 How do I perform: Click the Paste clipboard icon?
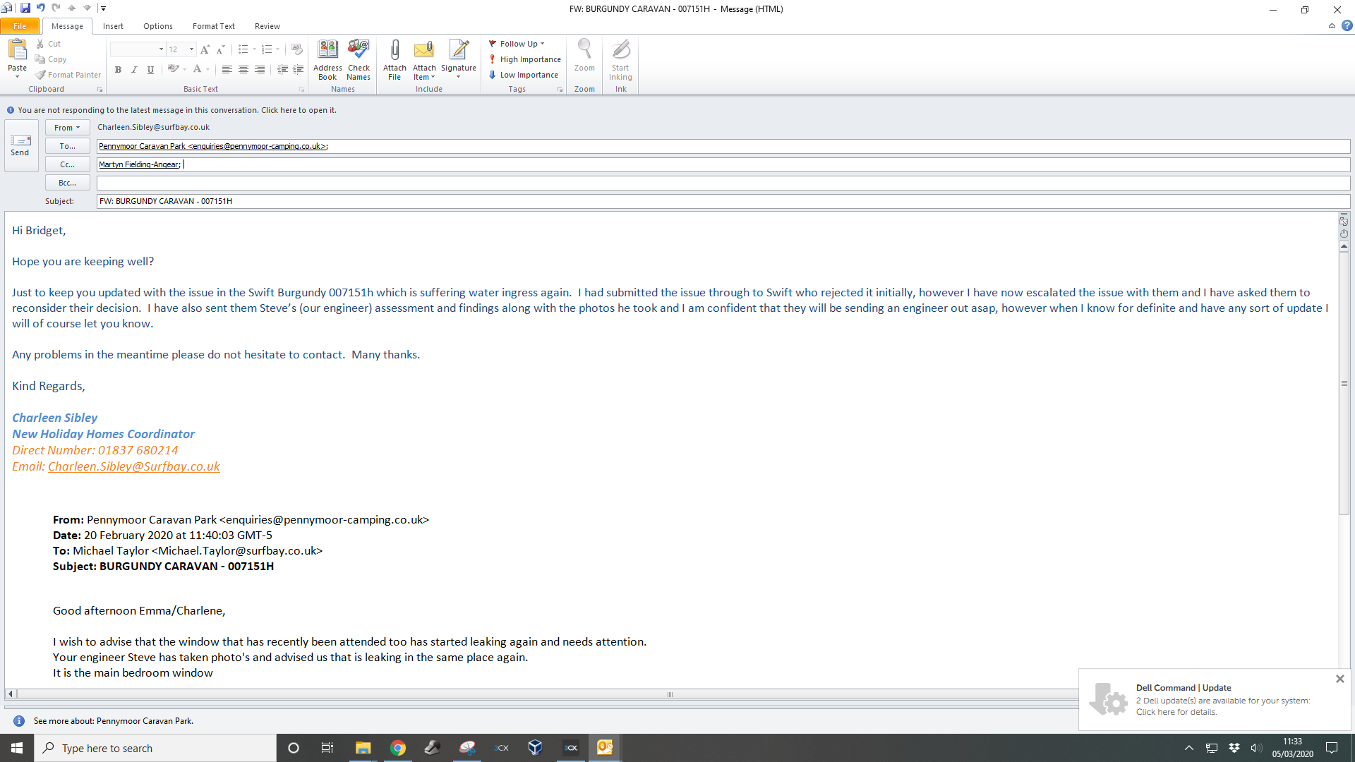click(x=17, y=51)
